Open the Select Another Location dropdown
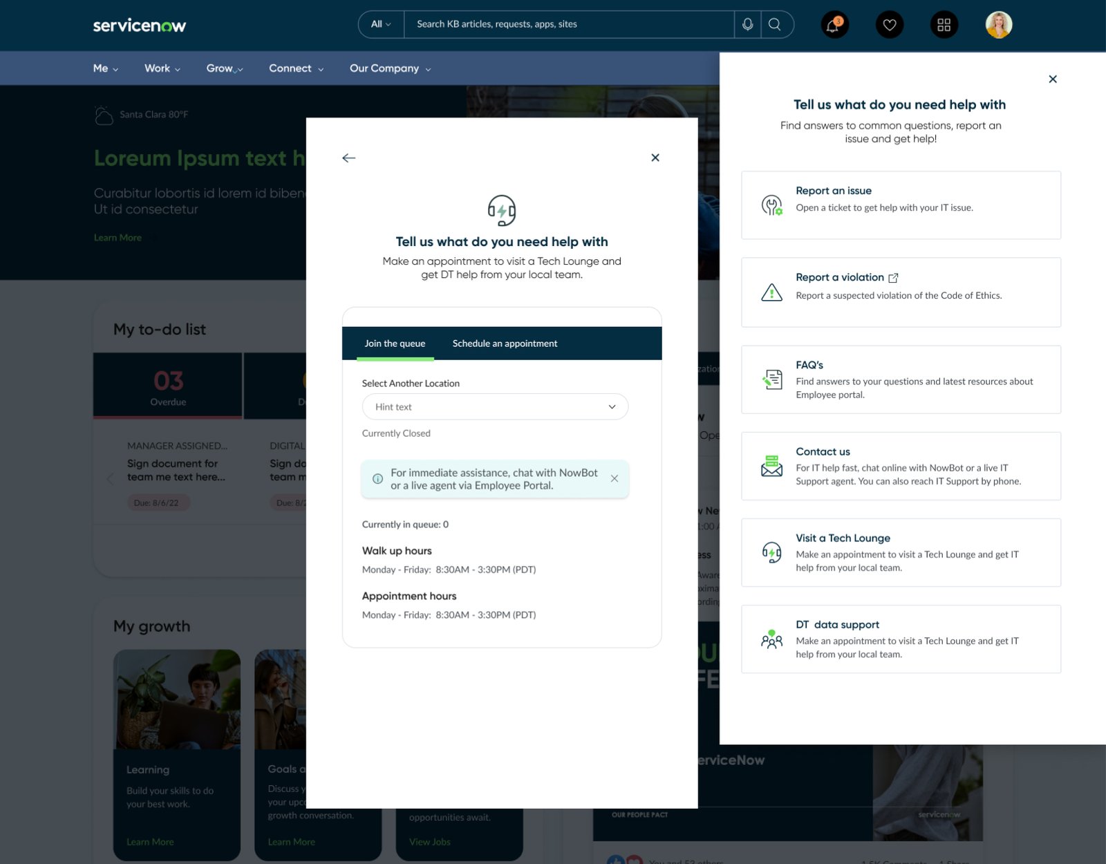The height and width of the screenshot is (864, 1106). (x=495, y=407)
